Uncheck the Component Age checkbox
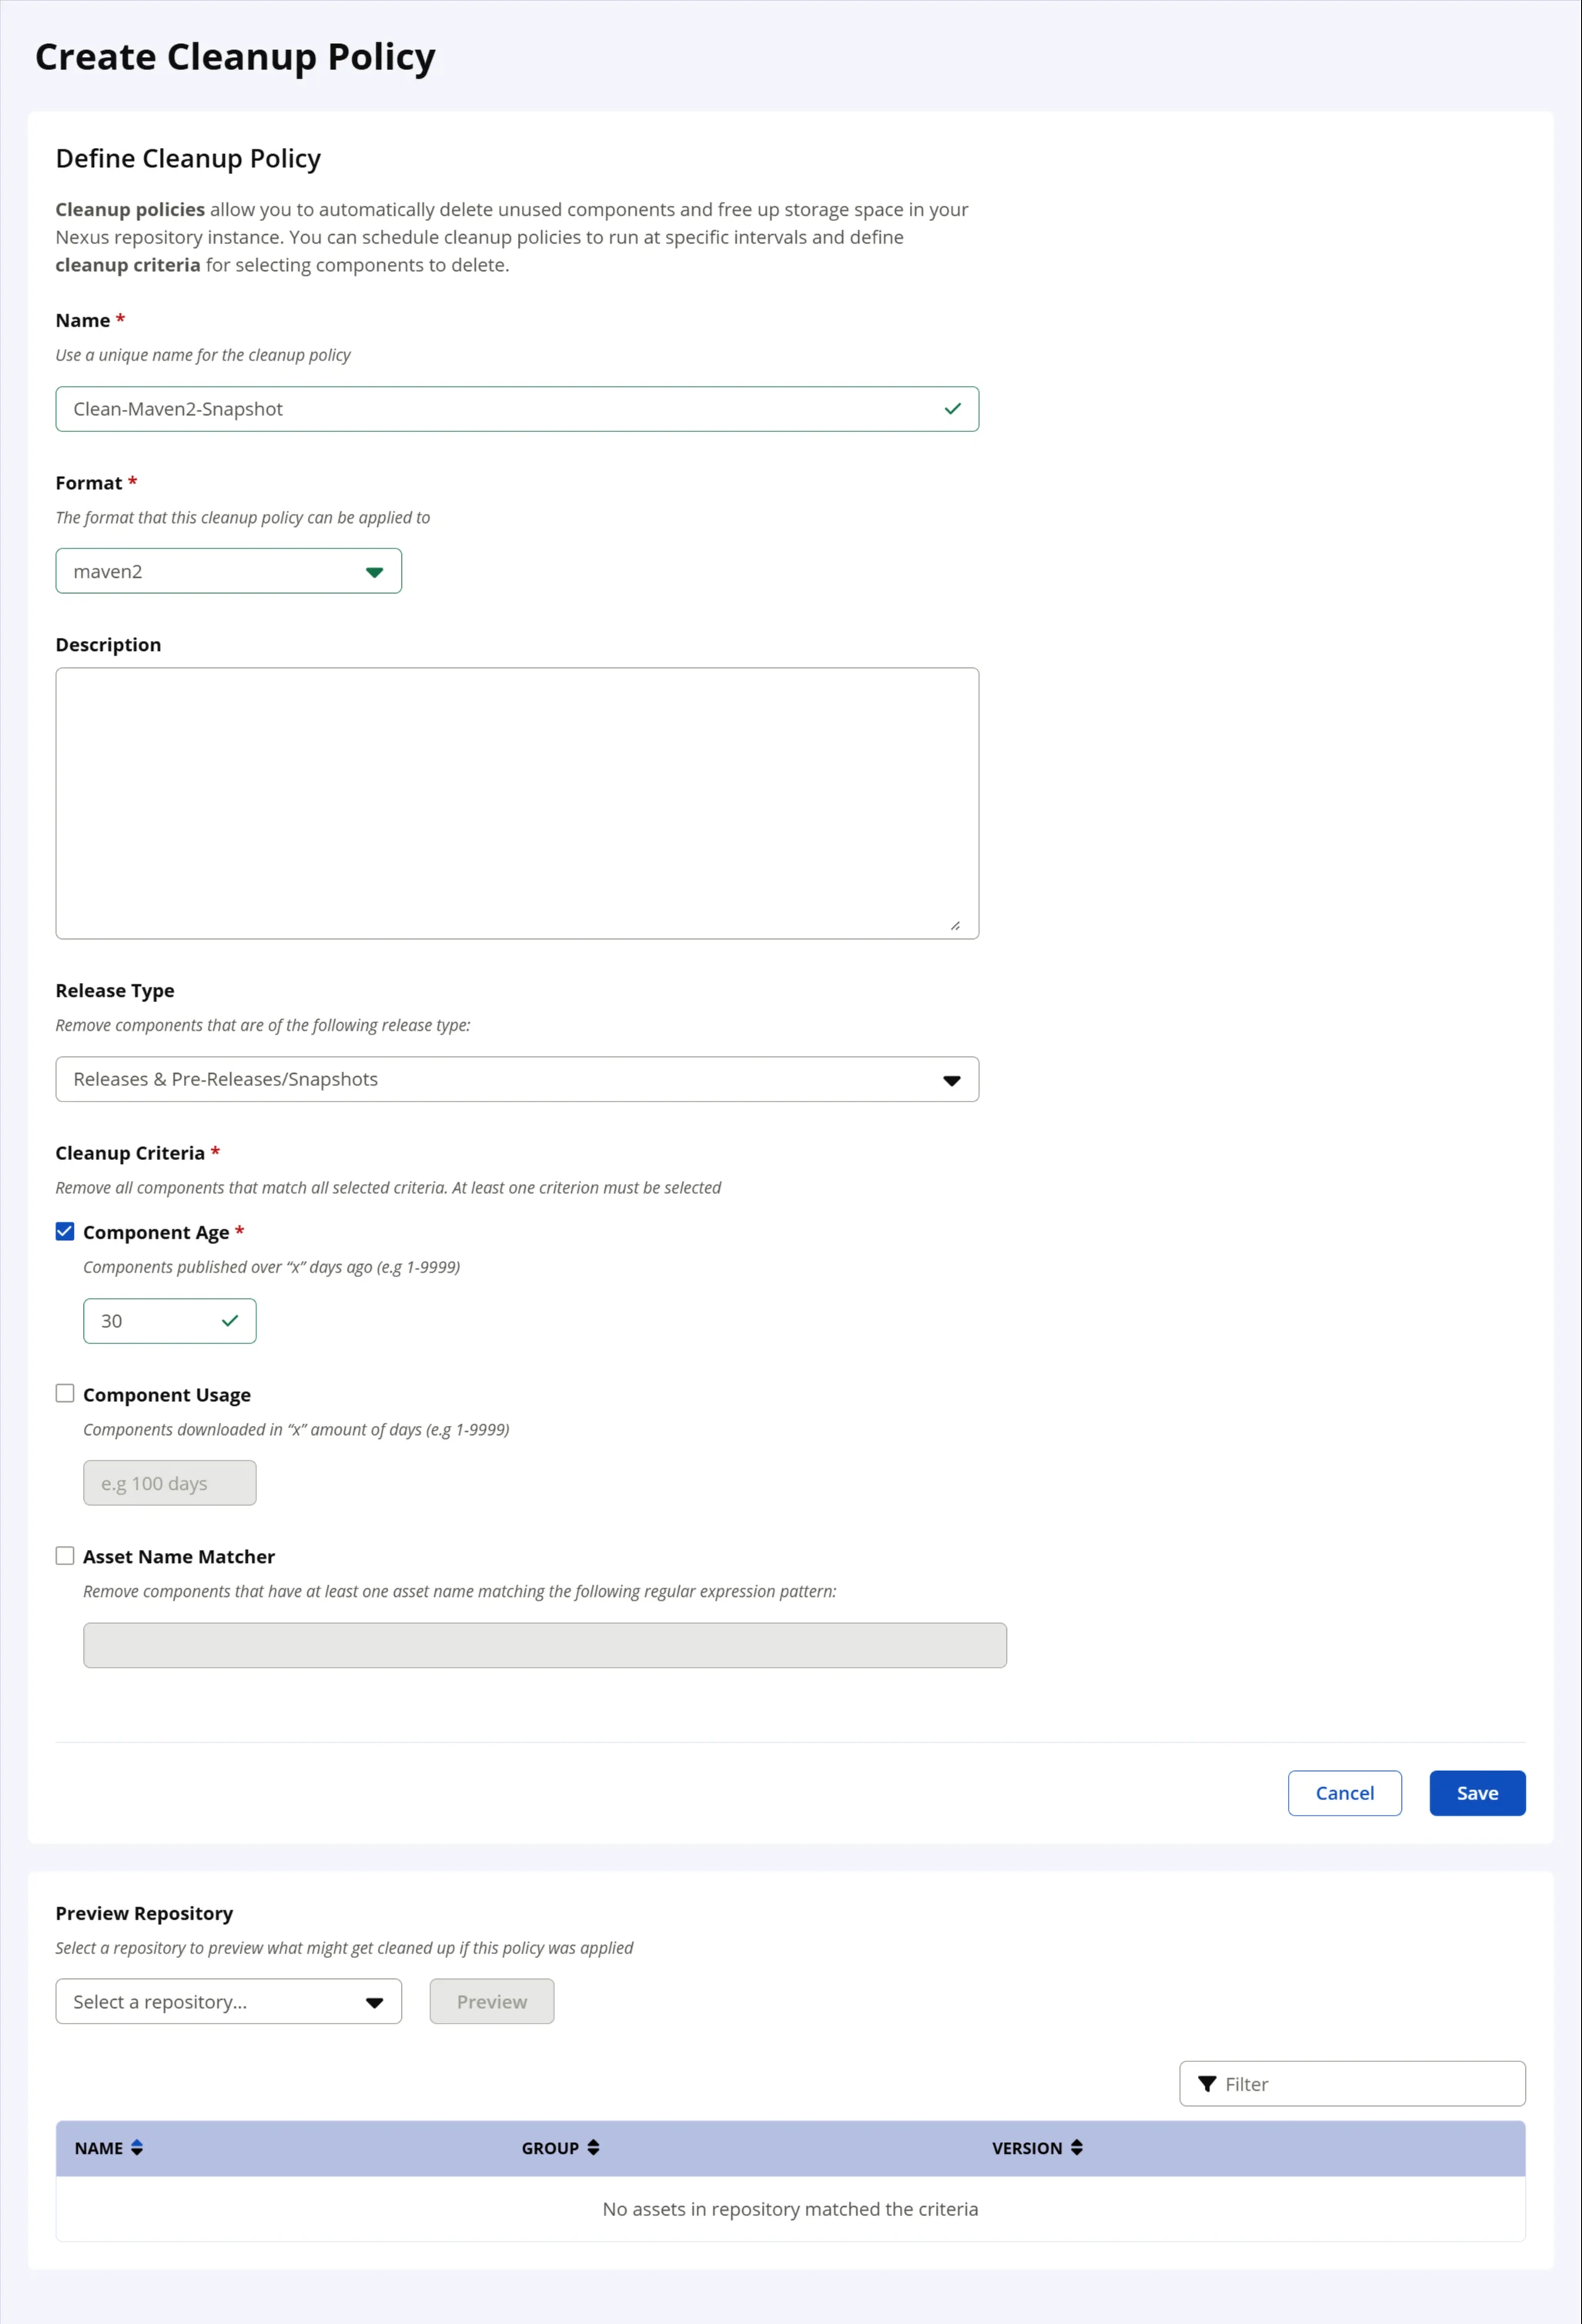The image size is (1582, 2324). coord(65,1231)
